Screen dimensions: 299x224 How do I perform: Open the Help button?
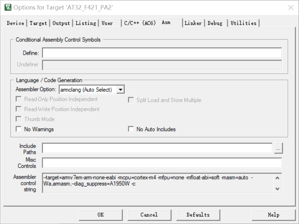pos(273,215)
